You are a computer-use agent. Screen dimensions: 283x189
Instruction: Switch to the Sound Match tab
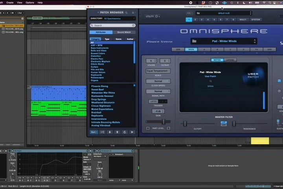pyautogui.click(x=124, y=32)
